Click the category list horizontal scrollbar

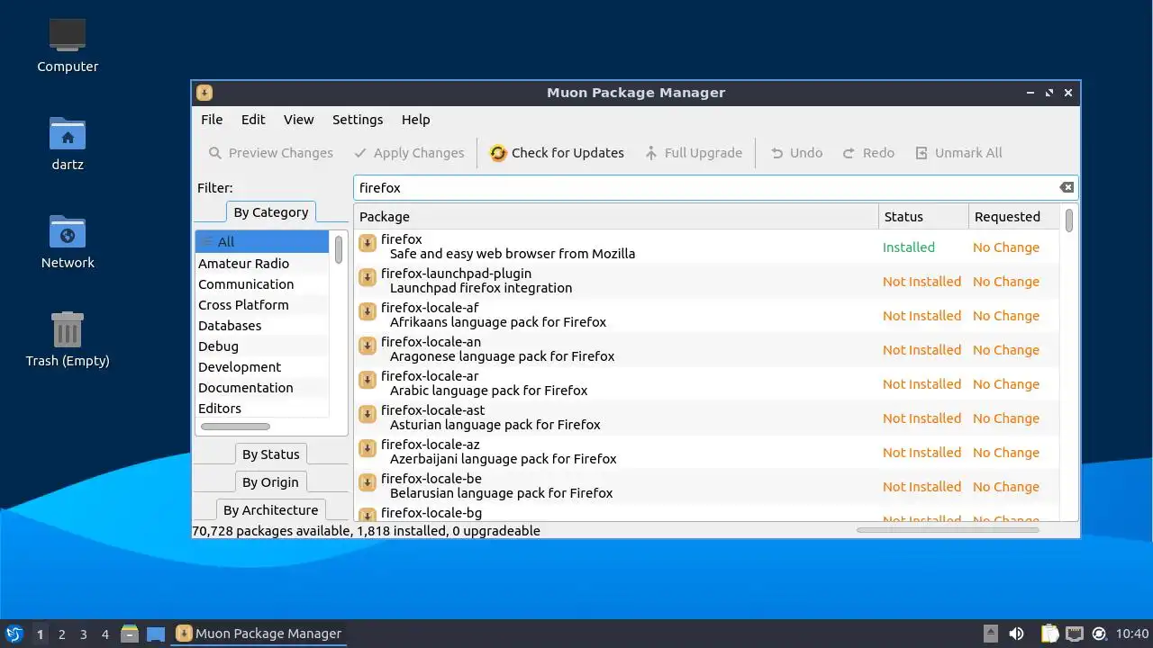click(235, 427)
